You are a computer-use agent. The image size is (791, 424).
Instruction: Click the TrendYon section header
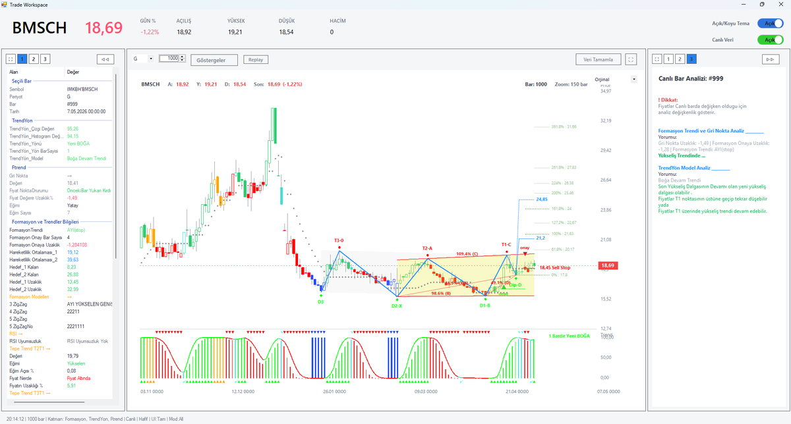22,120
